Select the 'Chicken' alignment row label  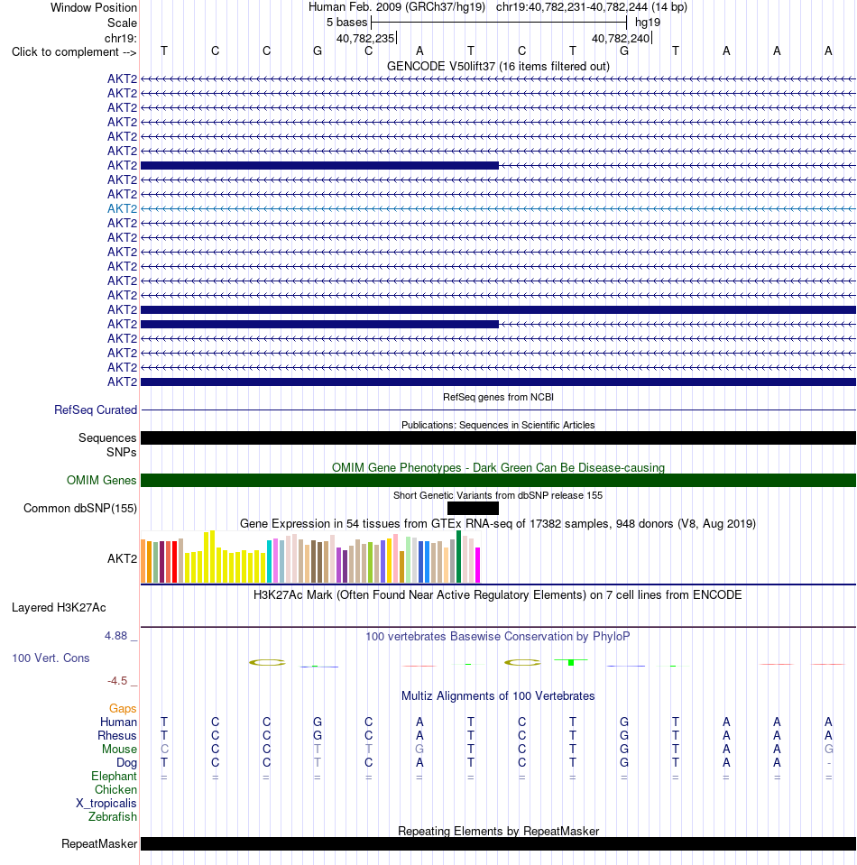tap(115, 790)
